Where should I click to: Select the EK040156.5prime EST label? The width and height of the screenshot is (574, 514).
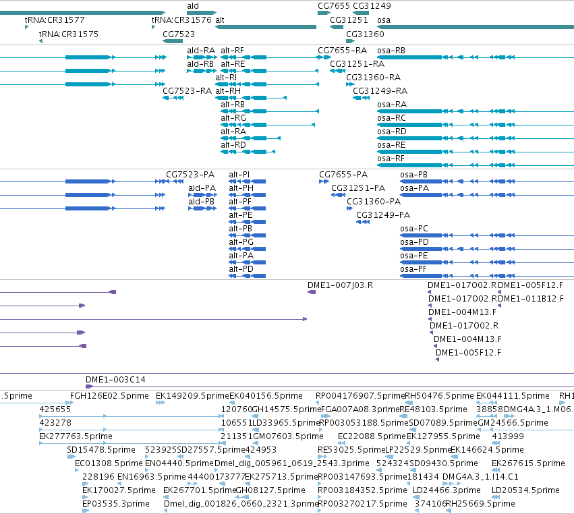click(x=266, y=396)
